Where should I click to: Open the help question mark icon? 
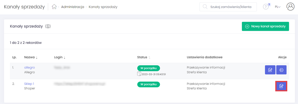tap(266, 7)
